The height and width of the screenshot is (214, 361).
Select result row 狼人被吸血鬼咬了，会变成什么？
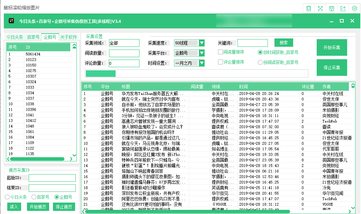pos(216,127)
